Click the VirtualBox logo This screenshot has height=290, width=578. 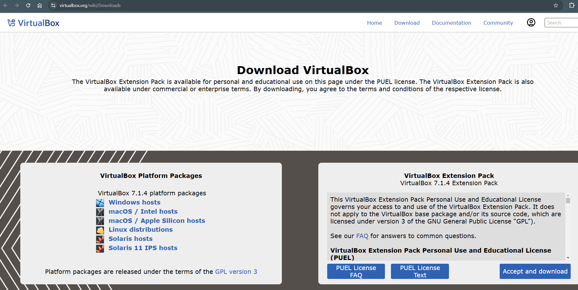click(34, 23)
